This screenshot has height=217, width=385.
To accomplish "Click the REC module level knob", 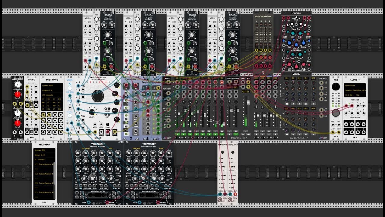I will pyautogui.click(x=336, y=86).
